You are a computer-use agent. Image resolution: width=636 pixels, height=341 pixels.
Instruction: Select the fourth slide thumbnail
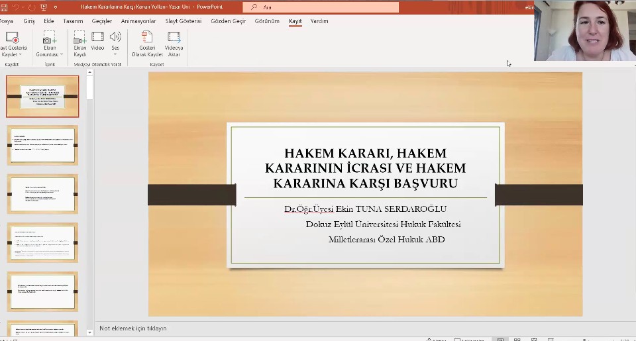(x=42, y=242)
